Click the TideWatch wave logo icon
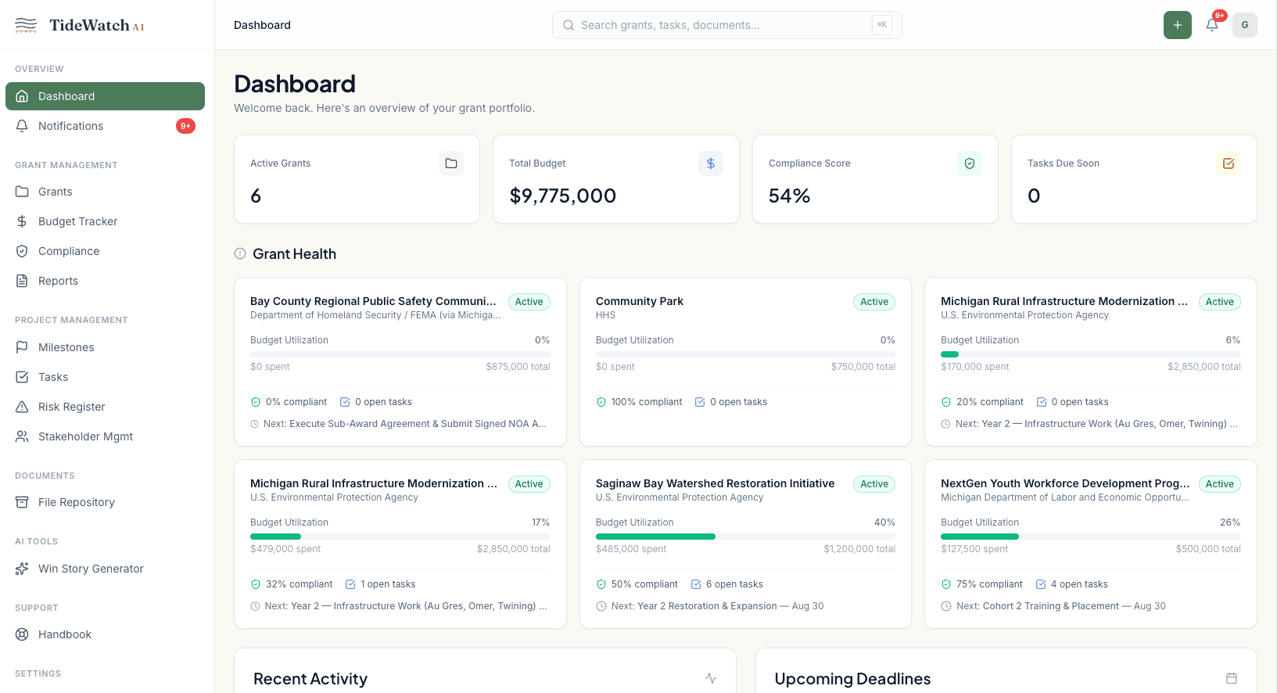This screenshot has width=1277, height=693. (26, 25)
